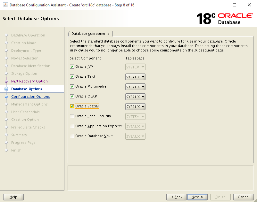The height and width of the screenshot is (202, 257).
Task: Click the Summary step
Action: pyautogui.click(x=19, y=135)
